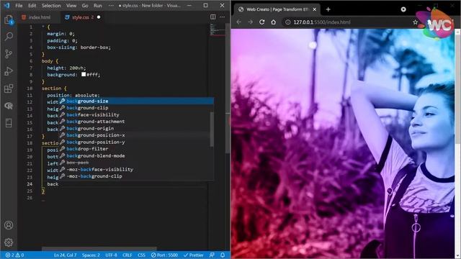Click the site info icon in address bar

[x=288, y=22]
